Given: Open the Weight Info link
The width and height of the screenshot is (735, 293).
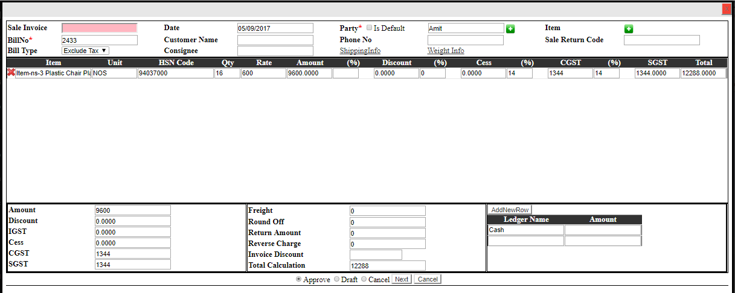Looking at the screenshot, I should coord(446,51).
